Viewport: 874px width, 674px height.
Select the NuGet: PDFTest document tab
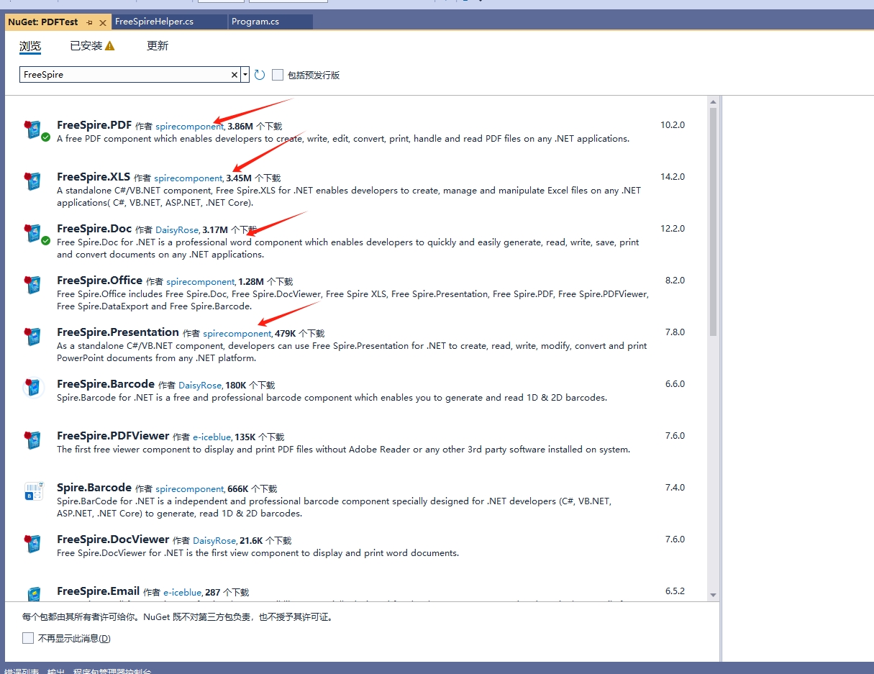[x=43, y=22]
